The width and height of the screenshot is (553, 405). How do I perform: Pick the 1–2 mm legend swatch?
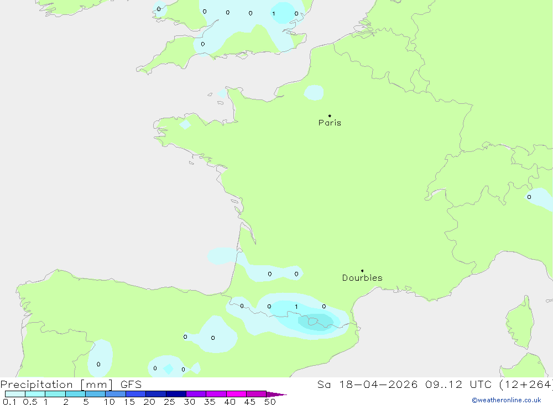(55, 394)
